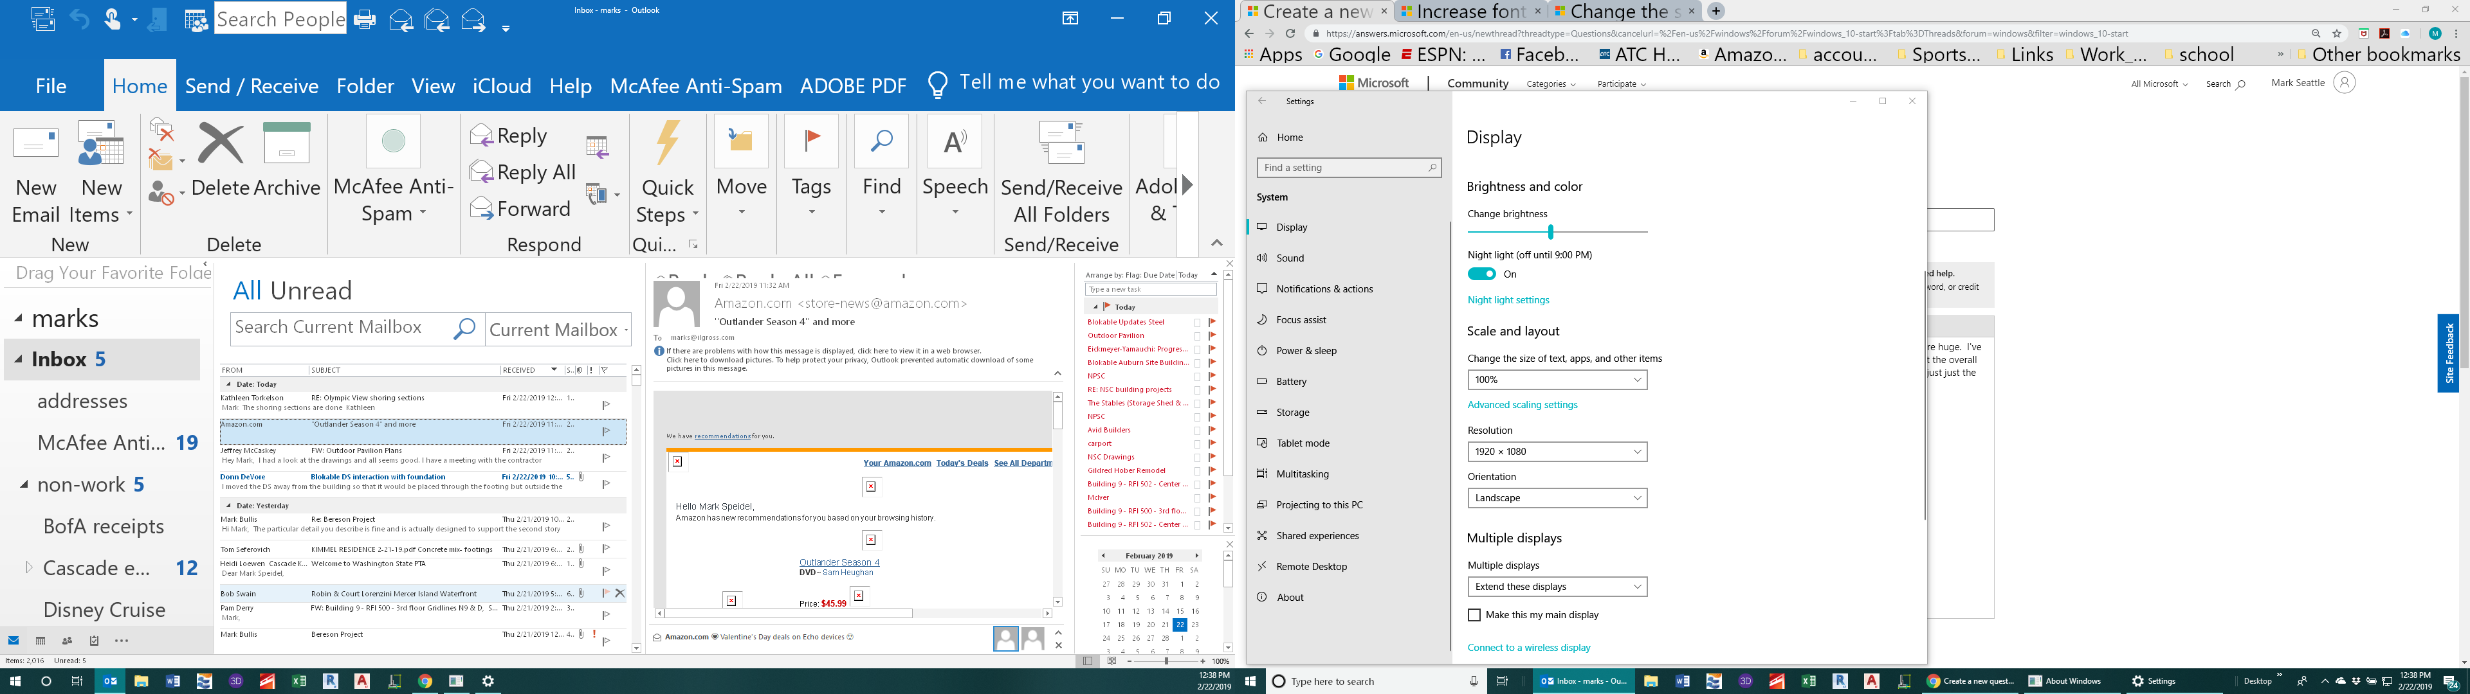
Task: Open 'Night light settings' link
Action: pos(1507,300)
